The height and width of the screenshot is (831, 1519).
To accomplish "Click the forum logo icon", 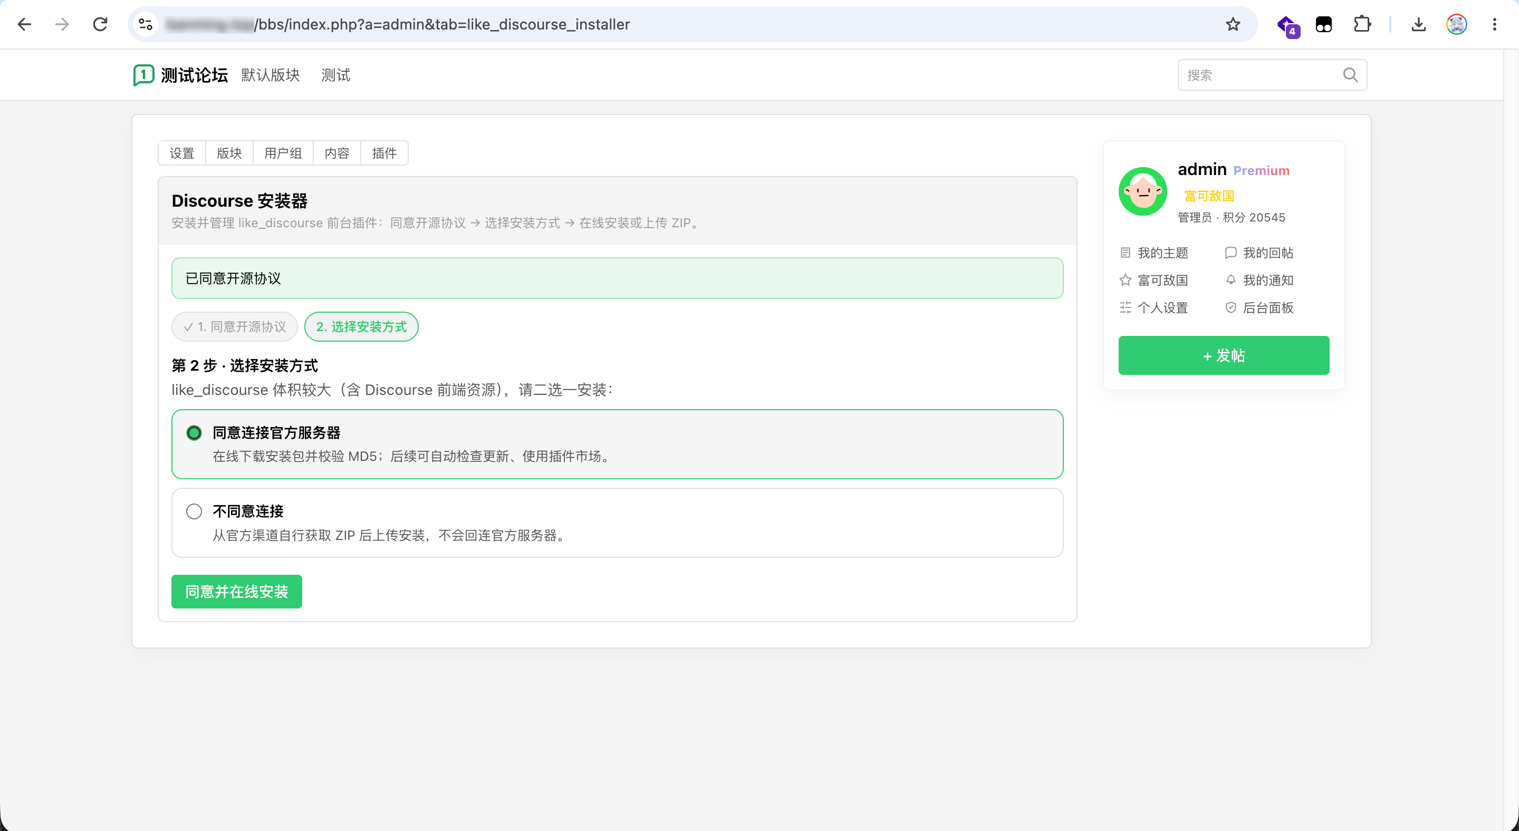I will pyautogui.click(x=143, y=75).
